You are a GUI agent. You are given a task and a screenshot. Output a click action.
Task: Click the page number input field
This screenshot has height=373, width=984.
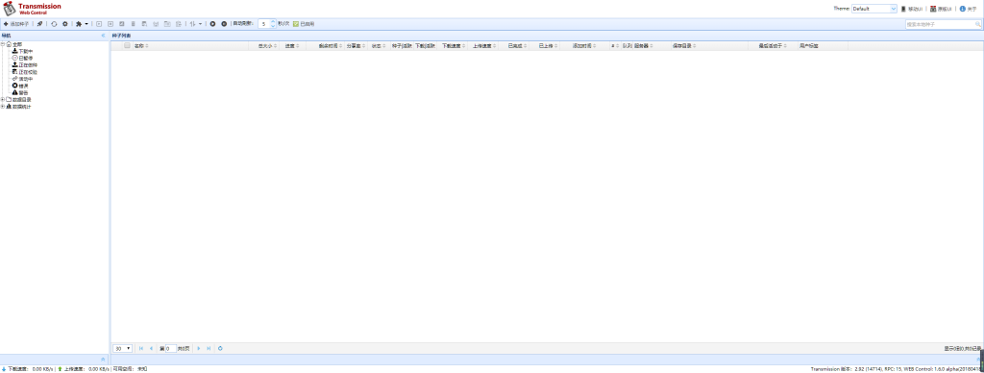click(170, 348)
